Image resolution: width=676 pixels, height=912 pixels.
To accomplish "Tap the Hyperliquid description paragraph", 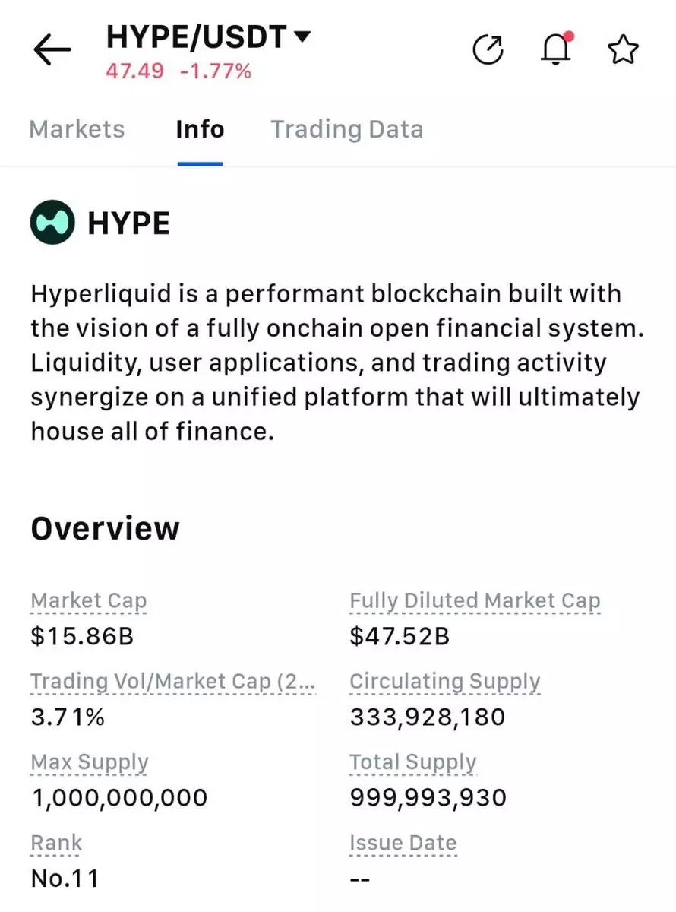I will point(334,362).
